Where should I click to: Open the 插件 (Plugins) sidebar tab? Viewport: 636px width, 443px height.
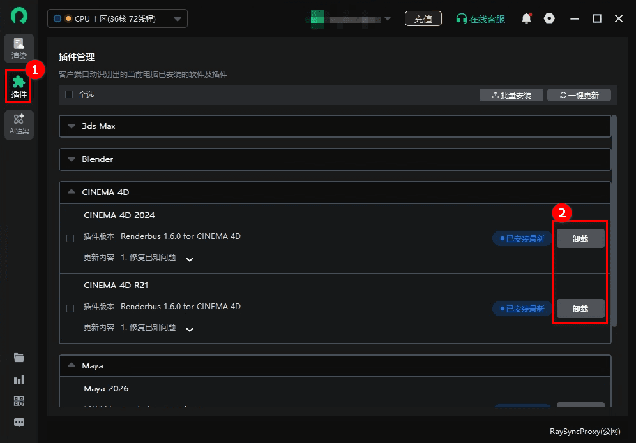[19, 86]
